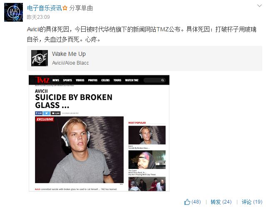Click the TMZ logo in screenshot
266x209 pixels.
click(x=42, y=80)
